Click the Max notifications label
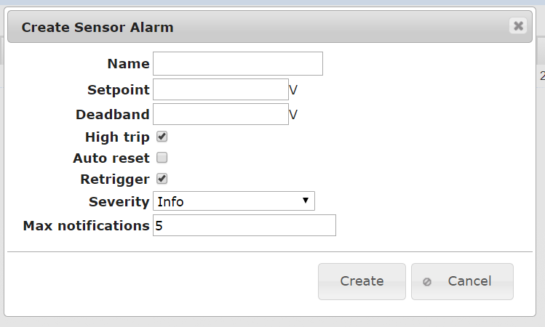 (86, 226)
